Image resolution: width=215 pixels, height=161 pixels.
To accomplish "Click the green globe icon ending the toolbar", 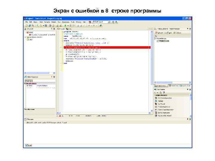I will click(x=101, y=26).
